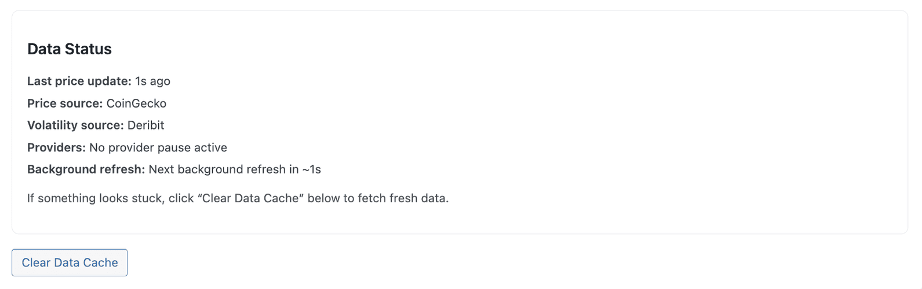Click the Clear Data Cache button

(x=70, y=262)
